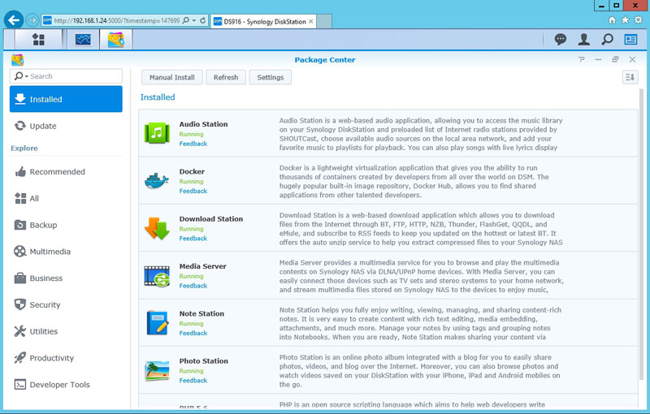This screenshot has width=650, height=414.
Task: Open the Security category
Action: pos(66,304)
